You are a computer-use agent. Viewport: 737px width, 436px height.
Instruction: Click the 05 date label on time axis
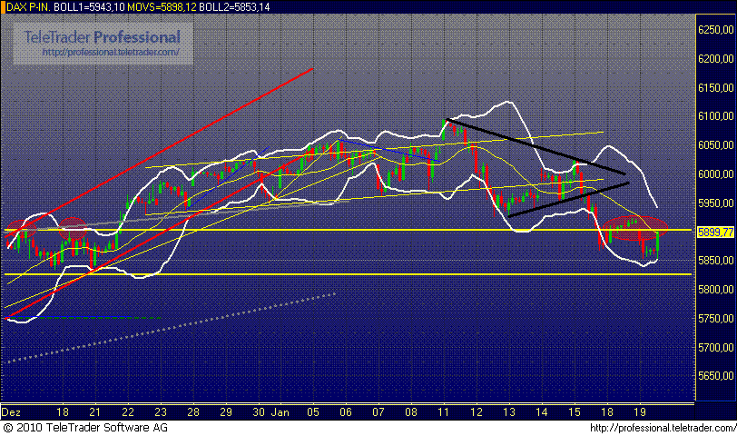tap(313, 412)
